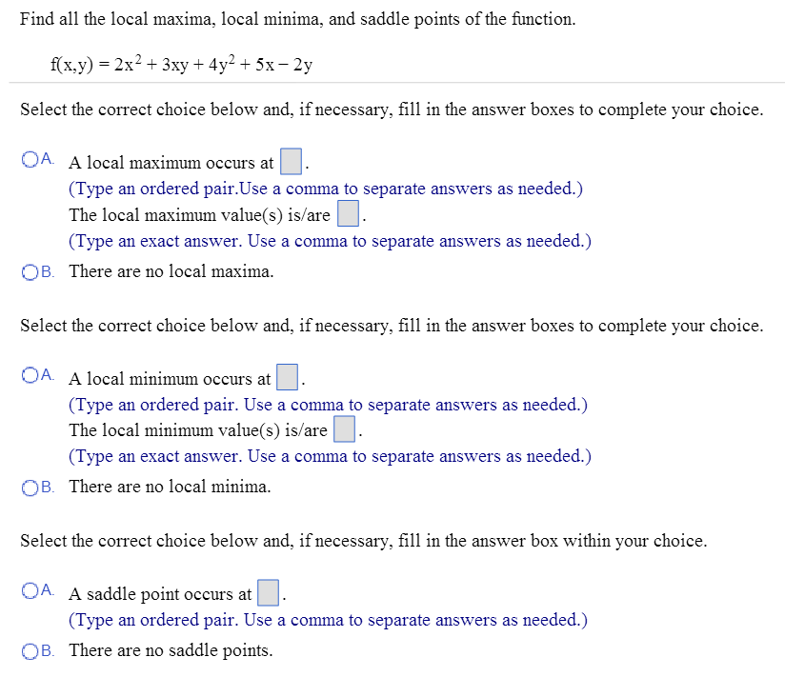Click the ordered pair hint under local maximum
This screenshot has height=697, width=785.
[x=326, y=189]
